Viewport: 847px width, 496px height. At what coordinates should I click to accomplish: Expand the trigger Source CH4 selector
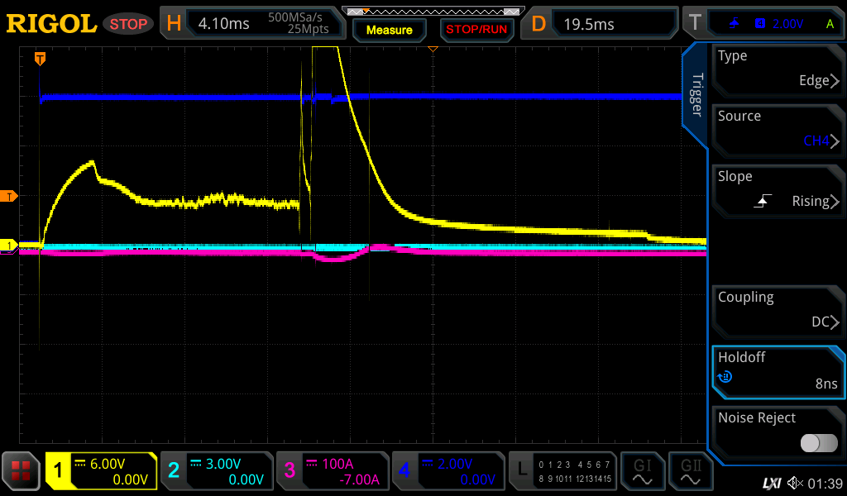777,129
